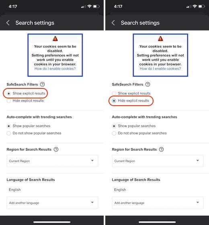Expand Add another language dropdown, right screen
The height and width of the screenshot is (225, 209).
point(158,203)
